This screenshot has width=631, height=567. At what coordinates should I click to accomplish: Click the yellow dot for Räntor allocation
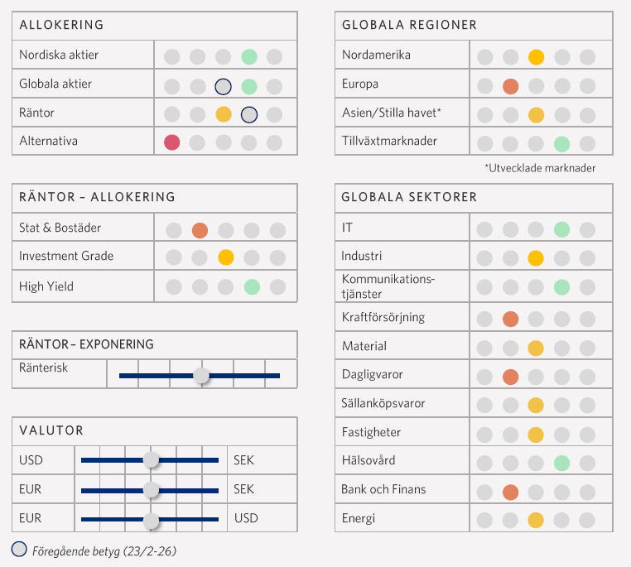[x=223, y=114]
